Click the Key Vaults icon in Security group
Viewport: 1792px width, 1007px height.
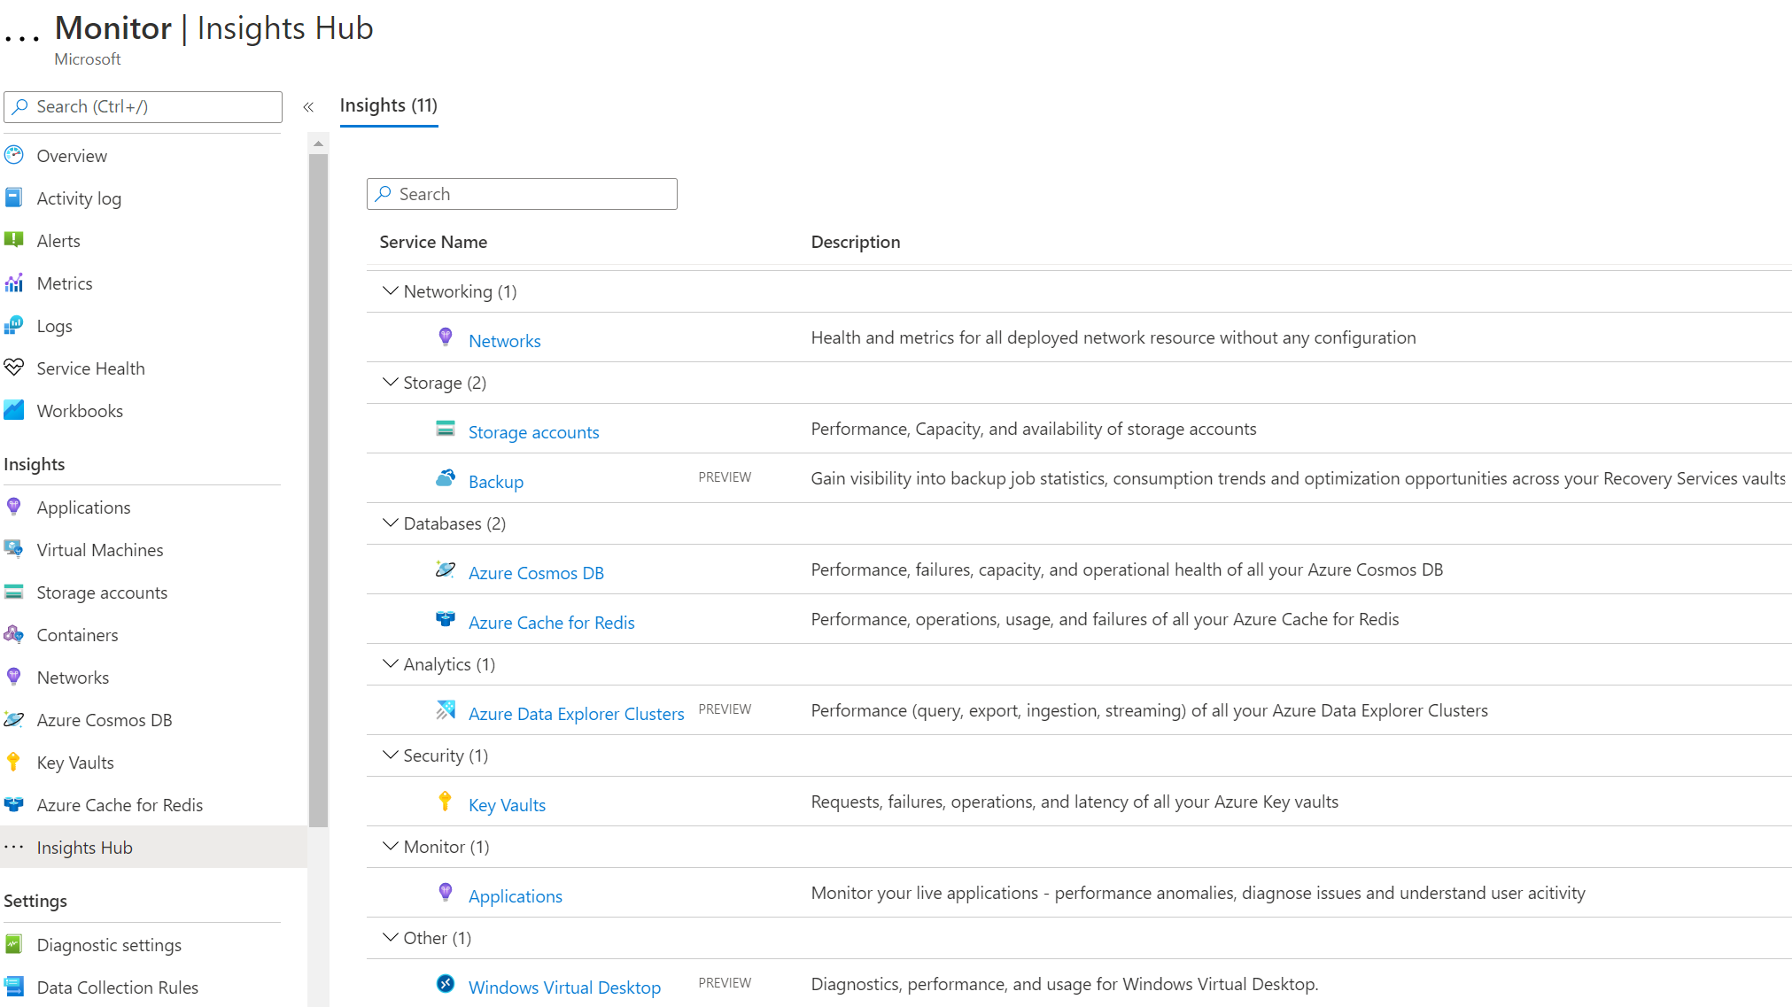coord(446,802)
